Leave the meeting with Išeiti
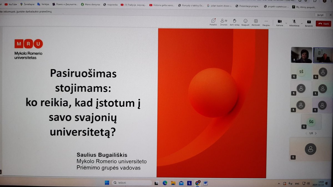The width and height of the screenshot is (333, 187). tap(323, 24)
